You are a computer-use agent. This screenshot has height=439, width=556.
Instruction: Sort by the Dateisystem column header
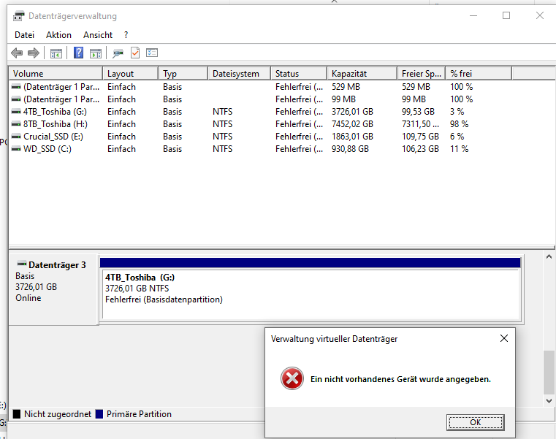click(240, 73)
